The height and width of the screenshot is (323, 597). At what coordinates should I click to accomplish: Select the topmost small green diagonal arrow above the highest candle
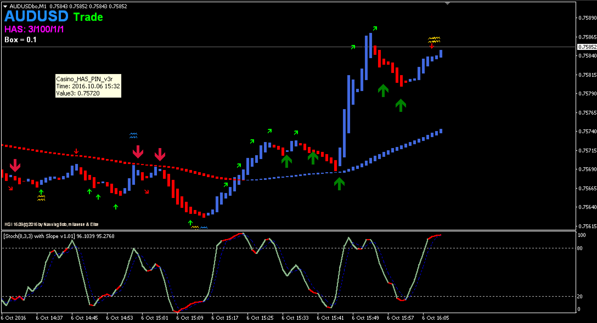pos(375,28)
